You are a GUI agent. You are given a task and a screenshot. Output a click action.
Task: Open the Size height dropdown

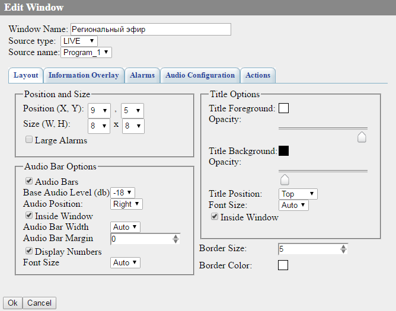click(133, 126)
